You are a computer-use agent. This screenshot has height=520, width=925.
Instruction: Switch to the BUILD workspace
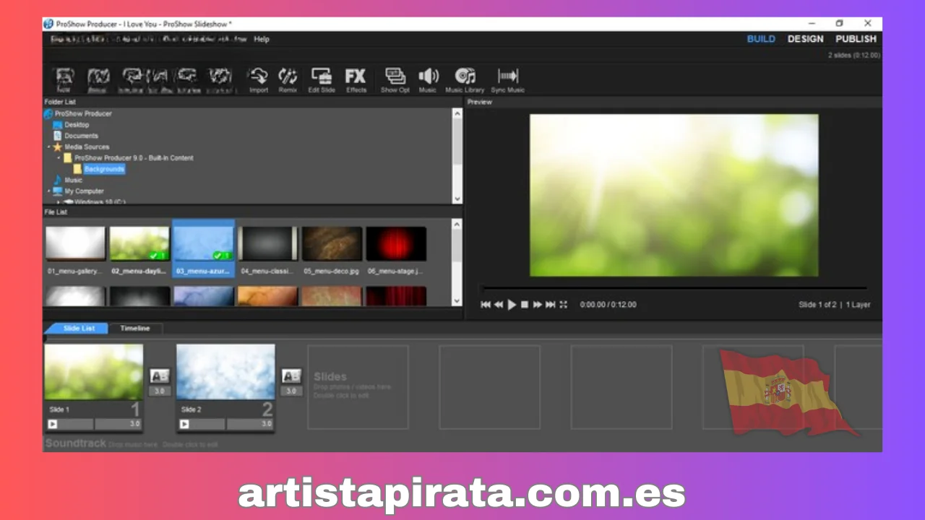coord(761,39)
